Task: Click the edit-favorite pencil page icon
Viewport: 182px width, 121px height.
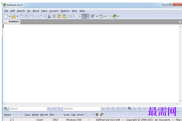Action: [x=101, y=16]
